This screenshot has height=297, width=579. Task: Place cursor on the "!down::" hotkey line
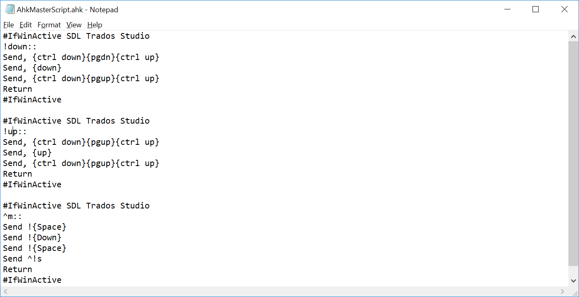point(20,47)
